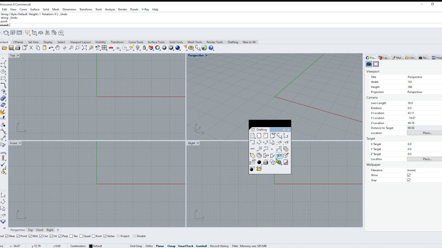
Task: Click the camera Location Place button
Action: coord(425,133)
